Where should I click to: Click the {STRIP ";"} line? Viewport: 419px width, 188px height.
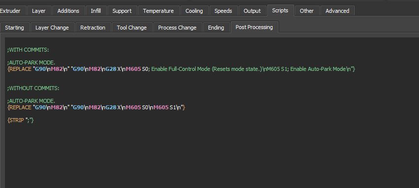point(21,120)
